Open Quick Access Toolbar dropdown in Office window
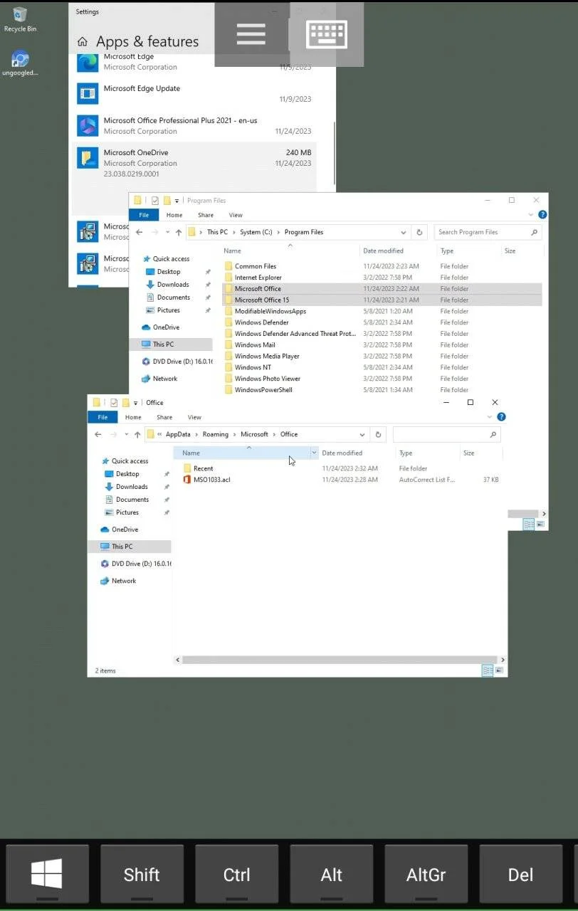Image resolution: width=578 pixels, height=911 pixels. click(x=135, y=403)
